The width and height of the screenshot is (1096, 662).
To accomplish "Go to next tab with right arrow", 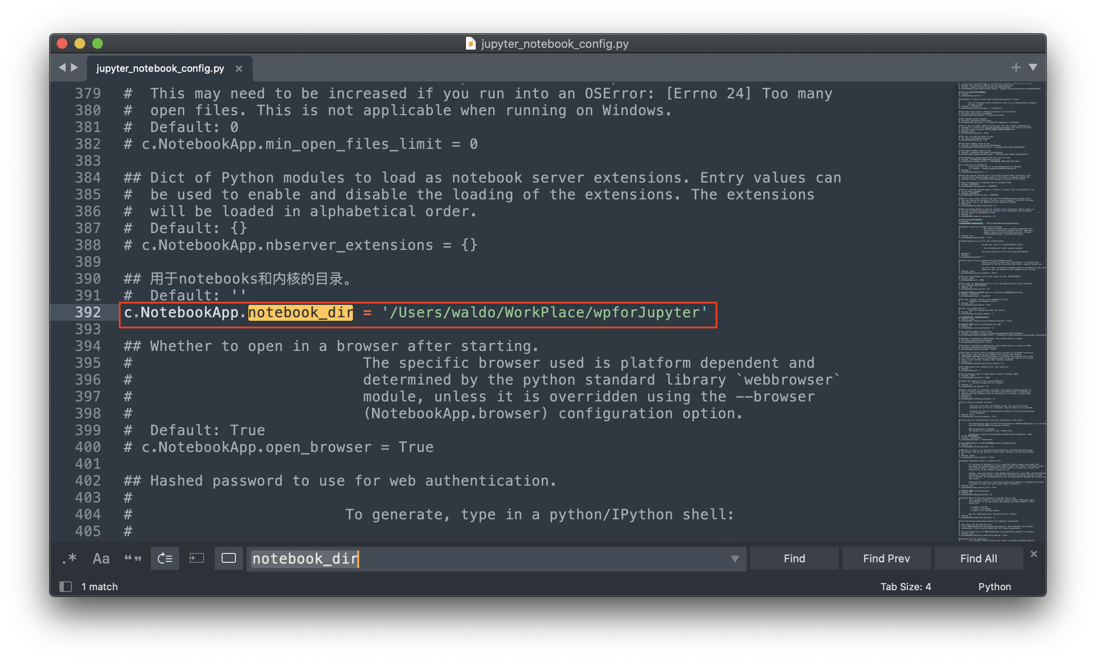I will point(75,68).
